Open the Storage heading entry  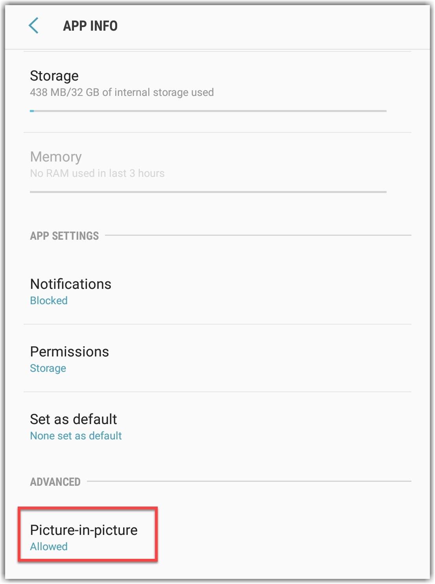click(x=54, y=76)
